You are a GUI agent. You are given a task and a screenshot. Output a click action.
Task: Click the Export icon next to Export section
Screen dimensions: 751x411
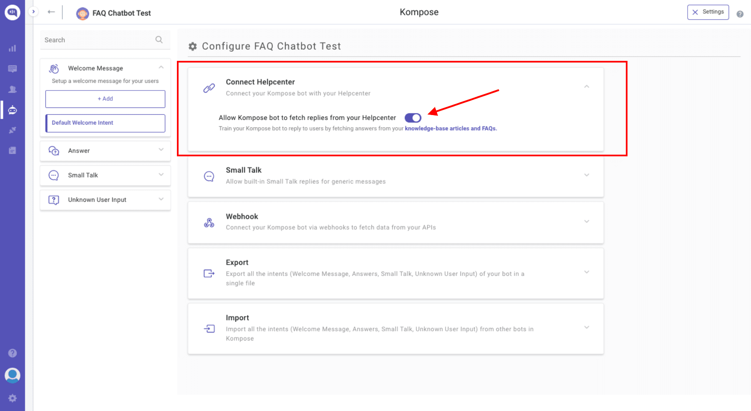(209, 272)
